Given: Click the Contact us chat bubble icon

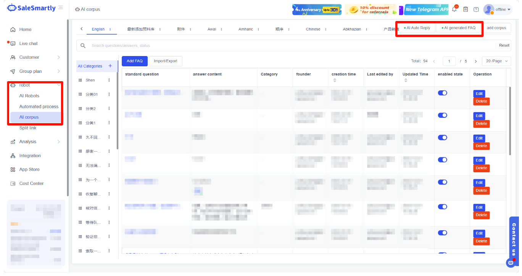Looking at the screenshot, I should (511, 263).
